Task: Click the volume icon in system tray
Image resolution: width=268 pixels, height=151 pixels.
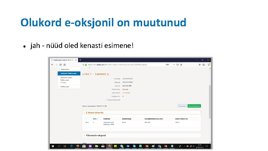Action: (x=194, y=146)
